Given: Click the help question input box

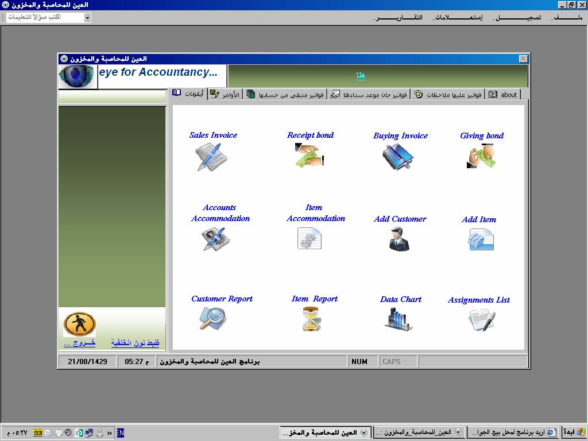Looking at the screenshot, I should (x=45, y=18).
